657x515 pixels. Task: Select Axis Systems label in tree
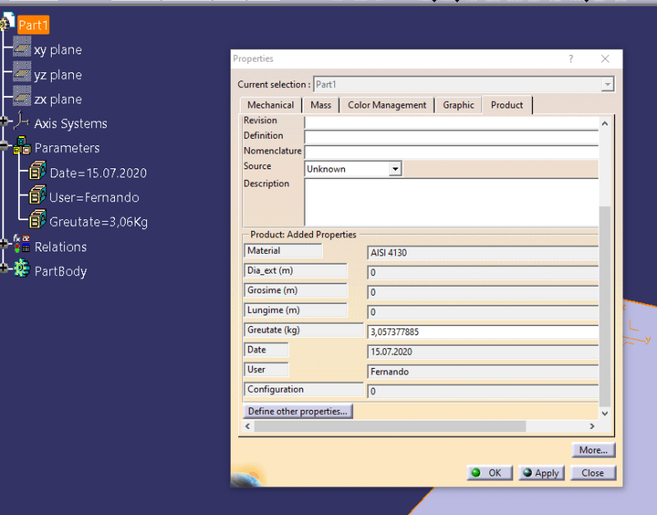click(x=71, y=124)
